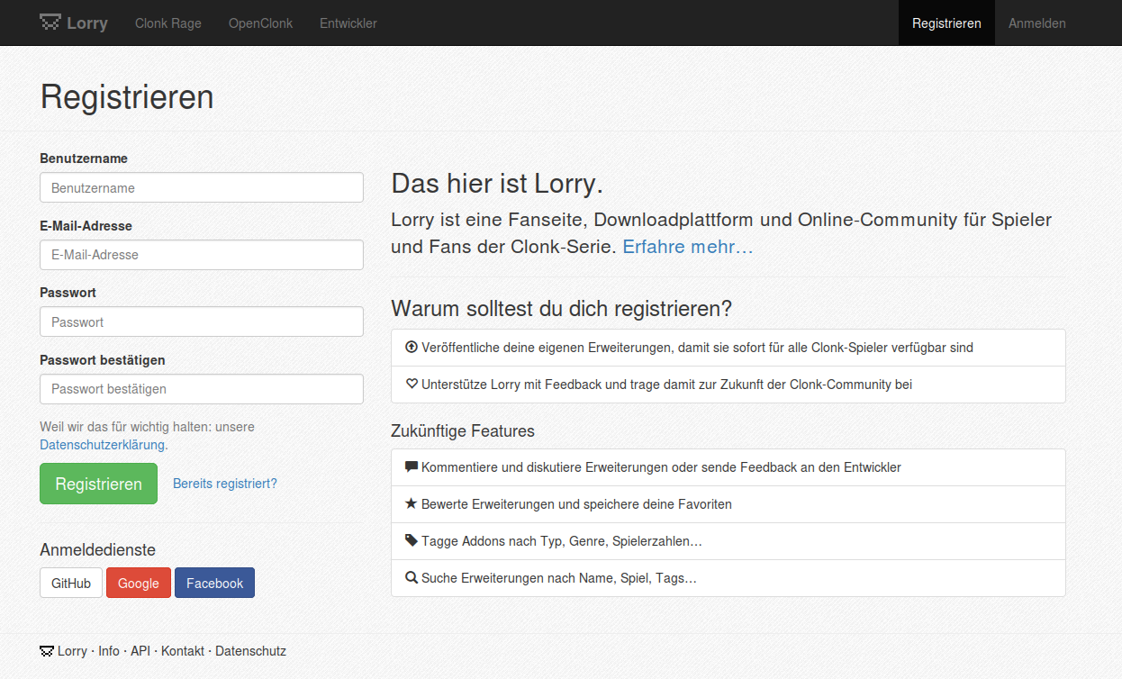
Task: Switch to the Anmelden tab
Action: click(1036, 23)
